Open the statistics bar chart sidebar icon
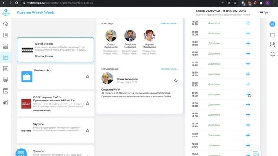Image resolution: width=278 pixels, height=156 pixels. (6, 102)
